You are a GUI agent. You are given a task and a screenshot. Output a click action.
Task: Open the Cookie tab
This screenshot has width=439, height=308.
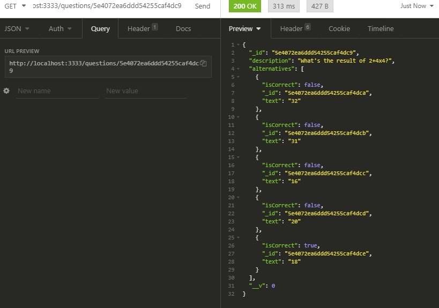pyautogui.click(x=339, y=28)
